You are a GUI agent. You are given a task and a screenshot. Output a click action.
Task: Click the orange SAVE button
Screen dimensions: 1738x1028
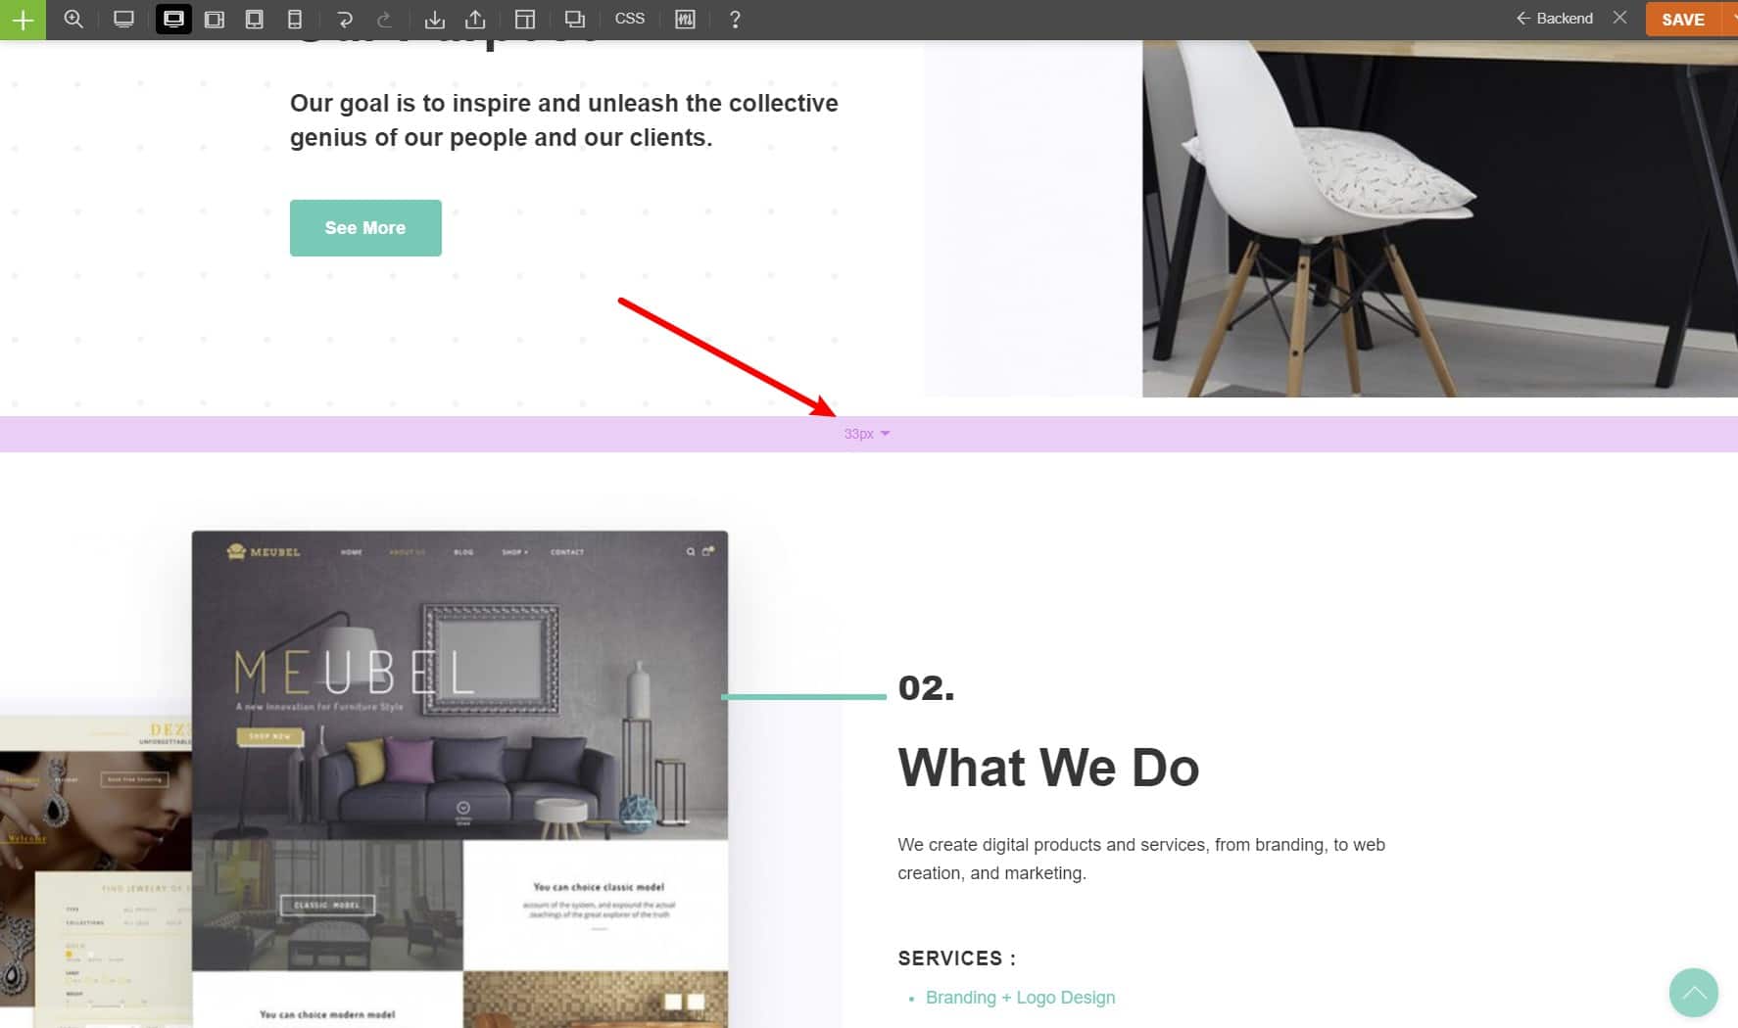(1683, 20)
